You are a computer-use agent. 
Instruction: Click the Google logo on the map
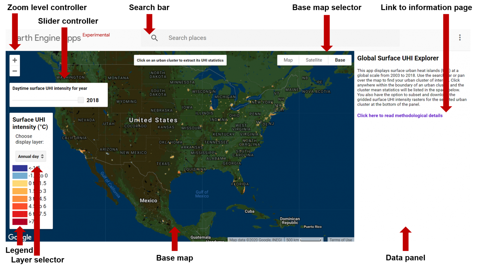click(x=20, y=237)
